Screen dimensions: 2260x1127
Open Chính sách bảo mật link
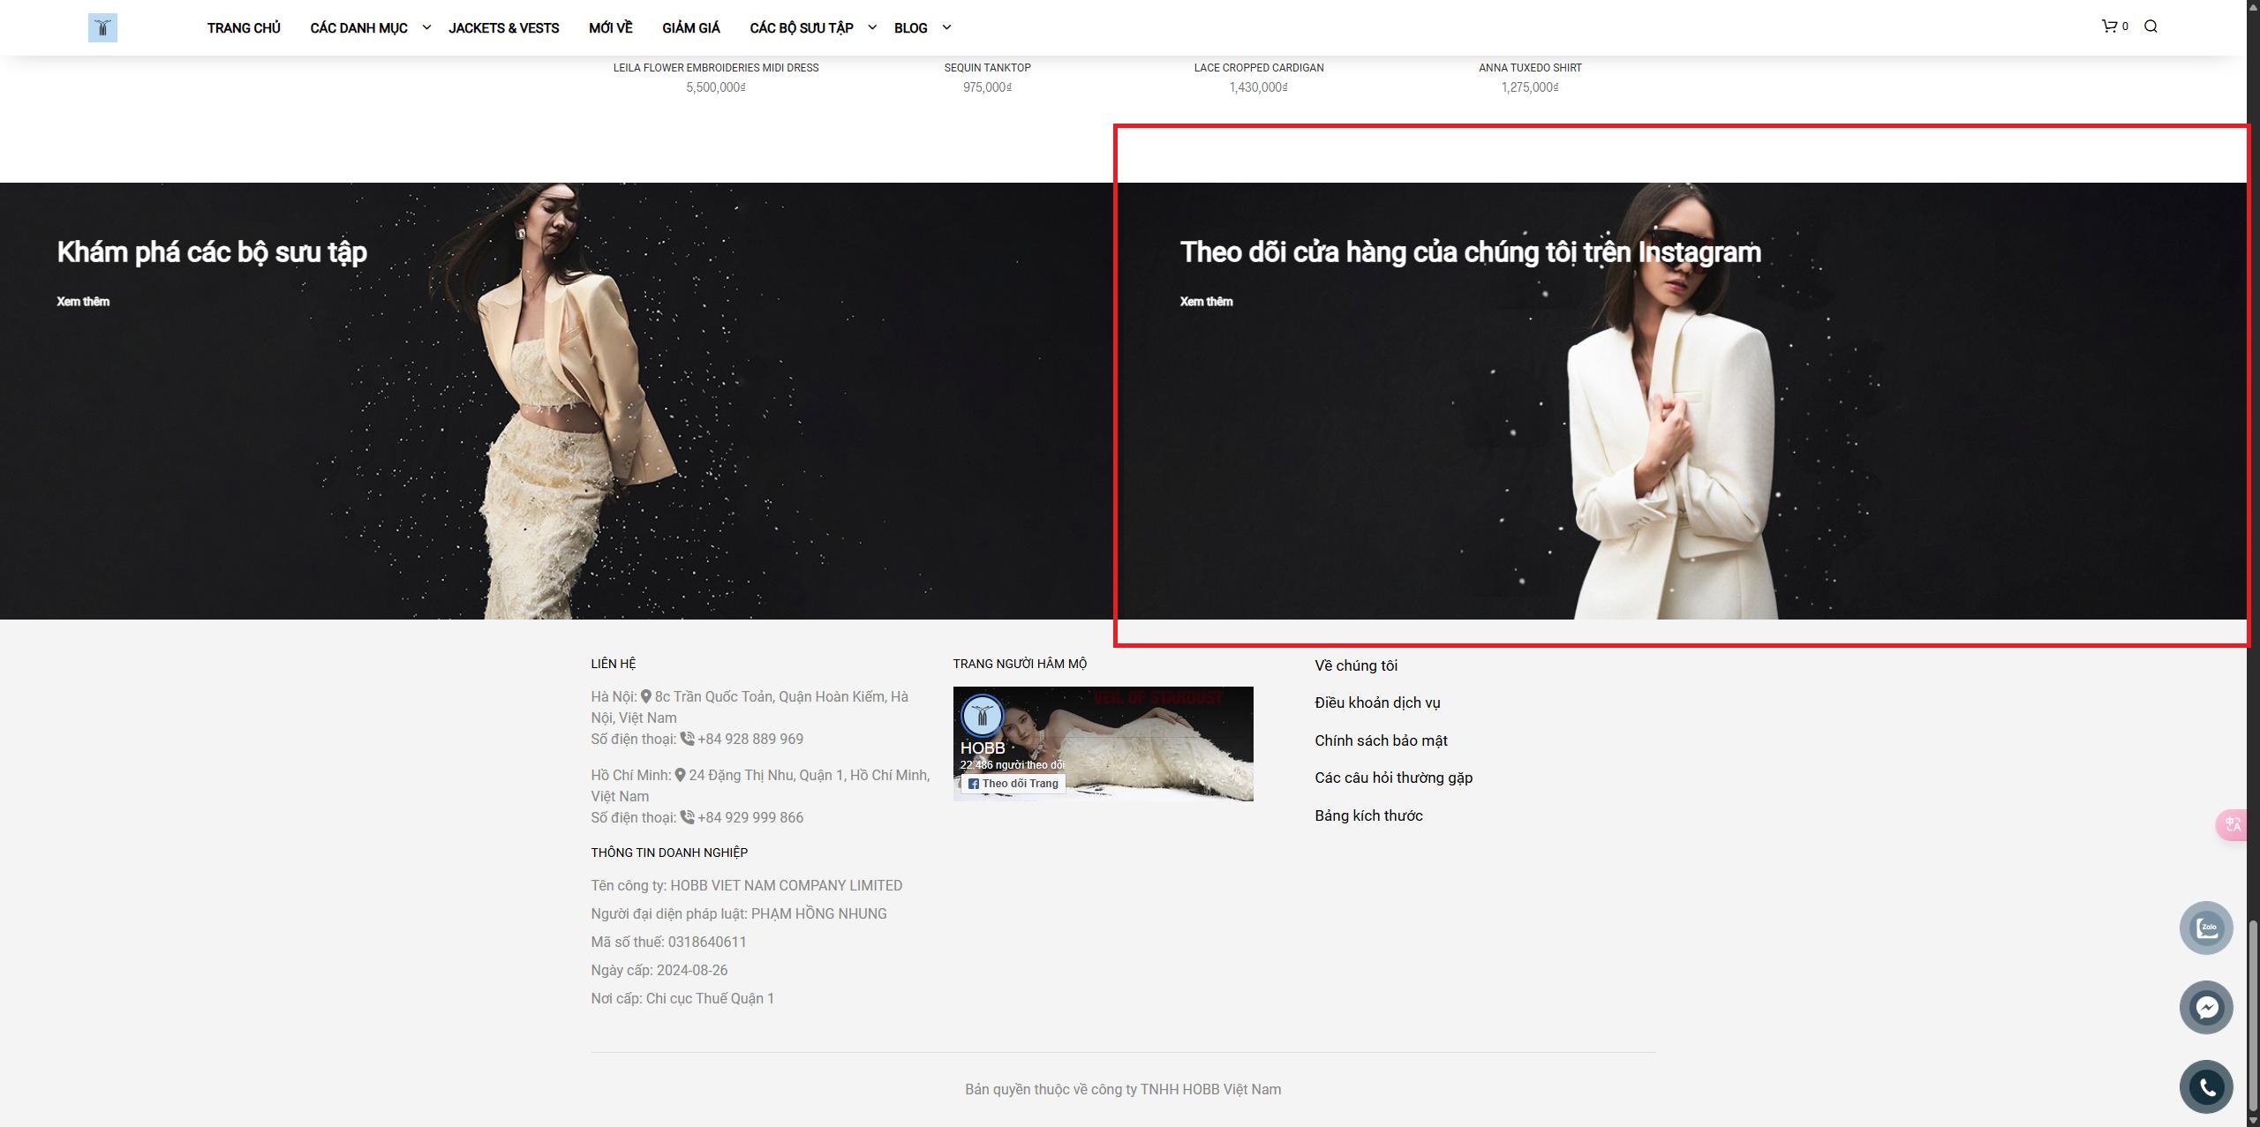(x=1381, y=740)
